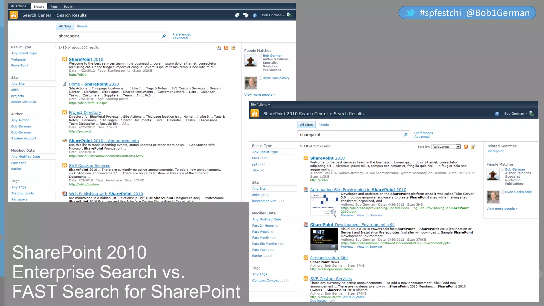The width and height of the screenshot is (544, 306).
Task: Open RSS feed icon next to Sort by dropdown
Action: tap(466, 147)
